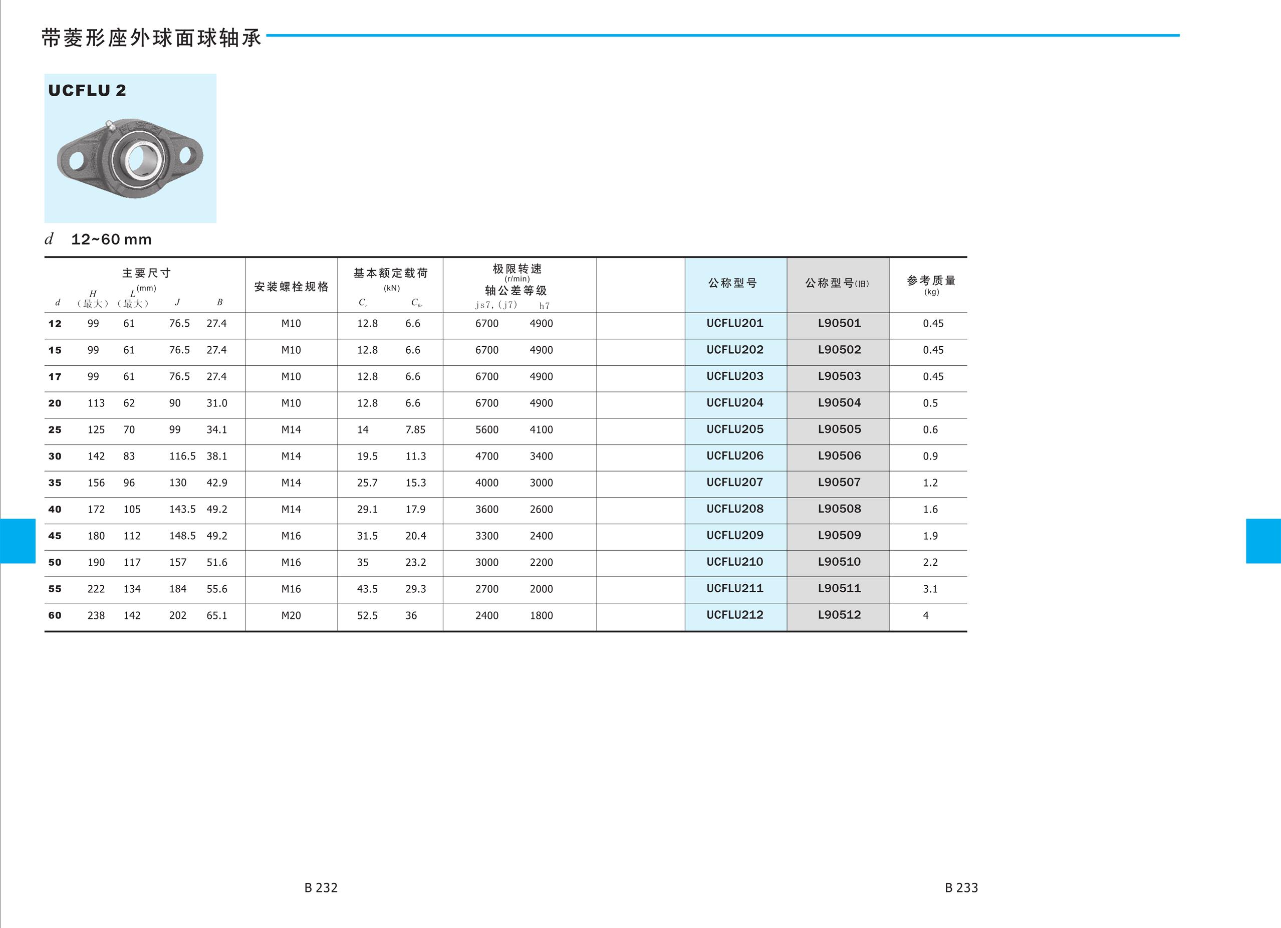This screenshot has height=928, width=1281.
Task: Select the UCFLU201 model cell
Action: [734, 323]
